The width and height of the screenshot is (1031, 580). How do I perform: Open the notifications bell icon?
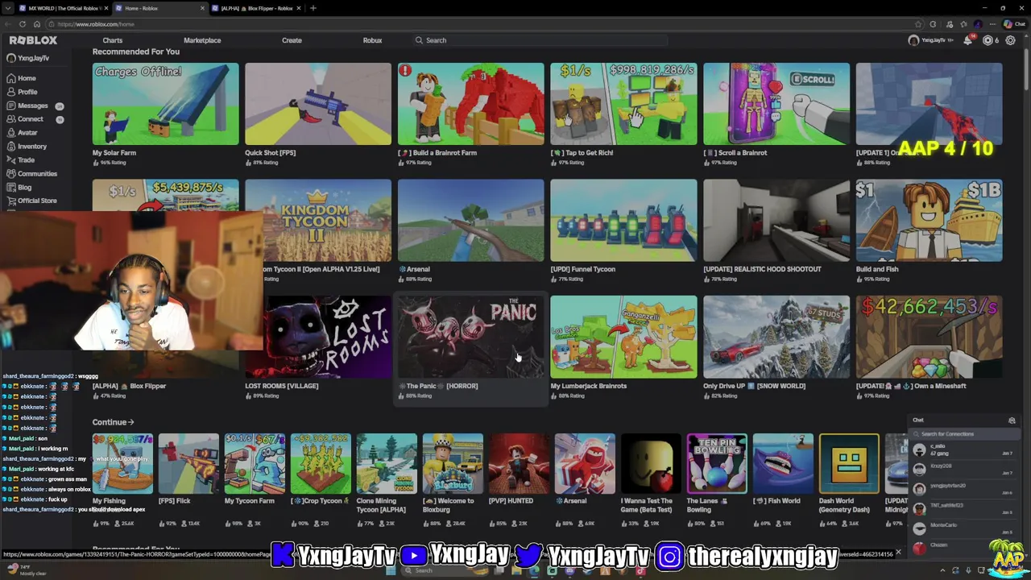968,40
